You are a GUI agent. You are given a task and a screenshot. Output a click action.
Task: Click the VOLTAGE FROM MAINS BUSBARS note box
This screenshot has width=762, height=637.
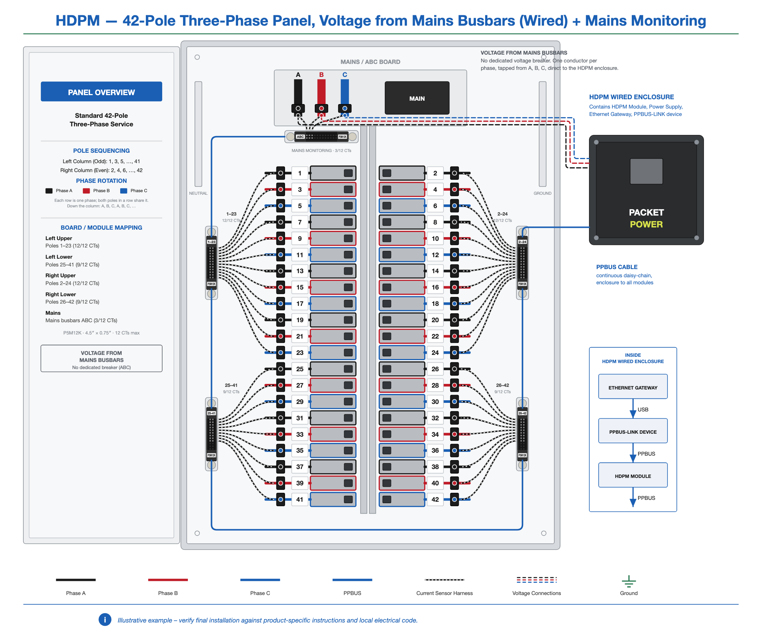pyautogui.click(x=101, y=359)
